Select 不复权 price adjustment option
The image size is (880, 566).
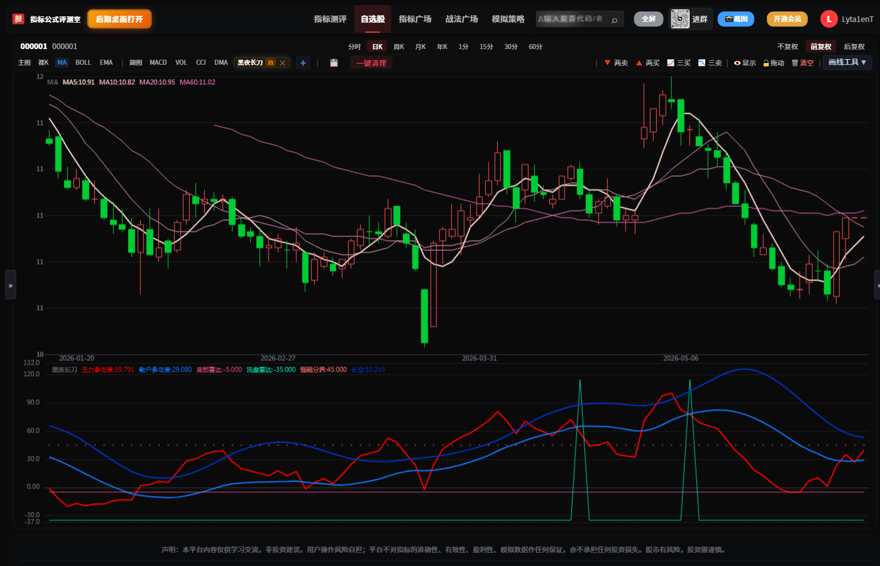point(788,47)
